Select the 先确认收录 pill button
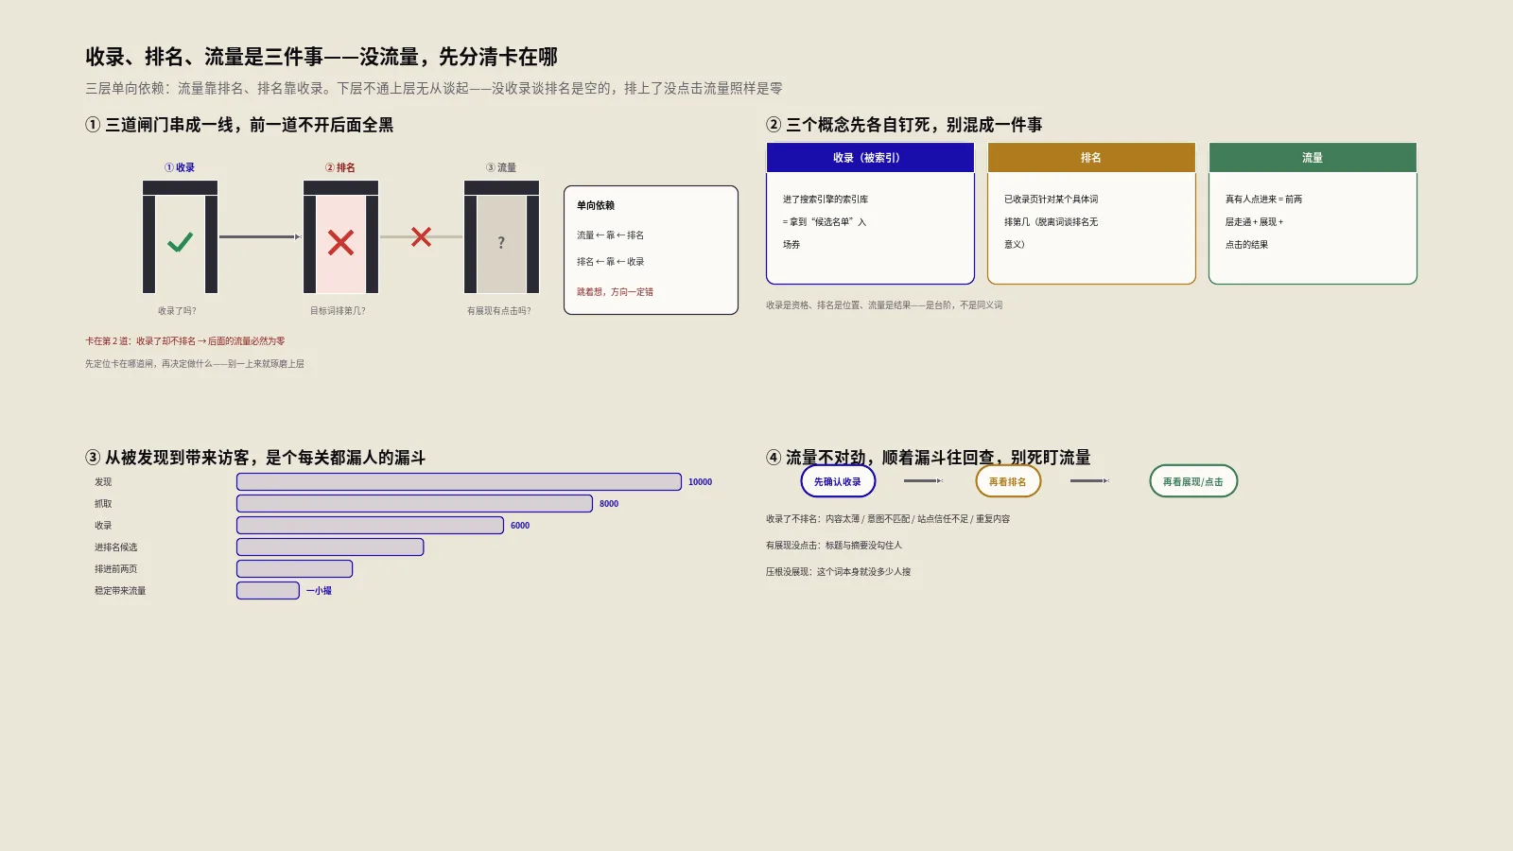The image size is (1513, 851). click(x=838, y=481)
